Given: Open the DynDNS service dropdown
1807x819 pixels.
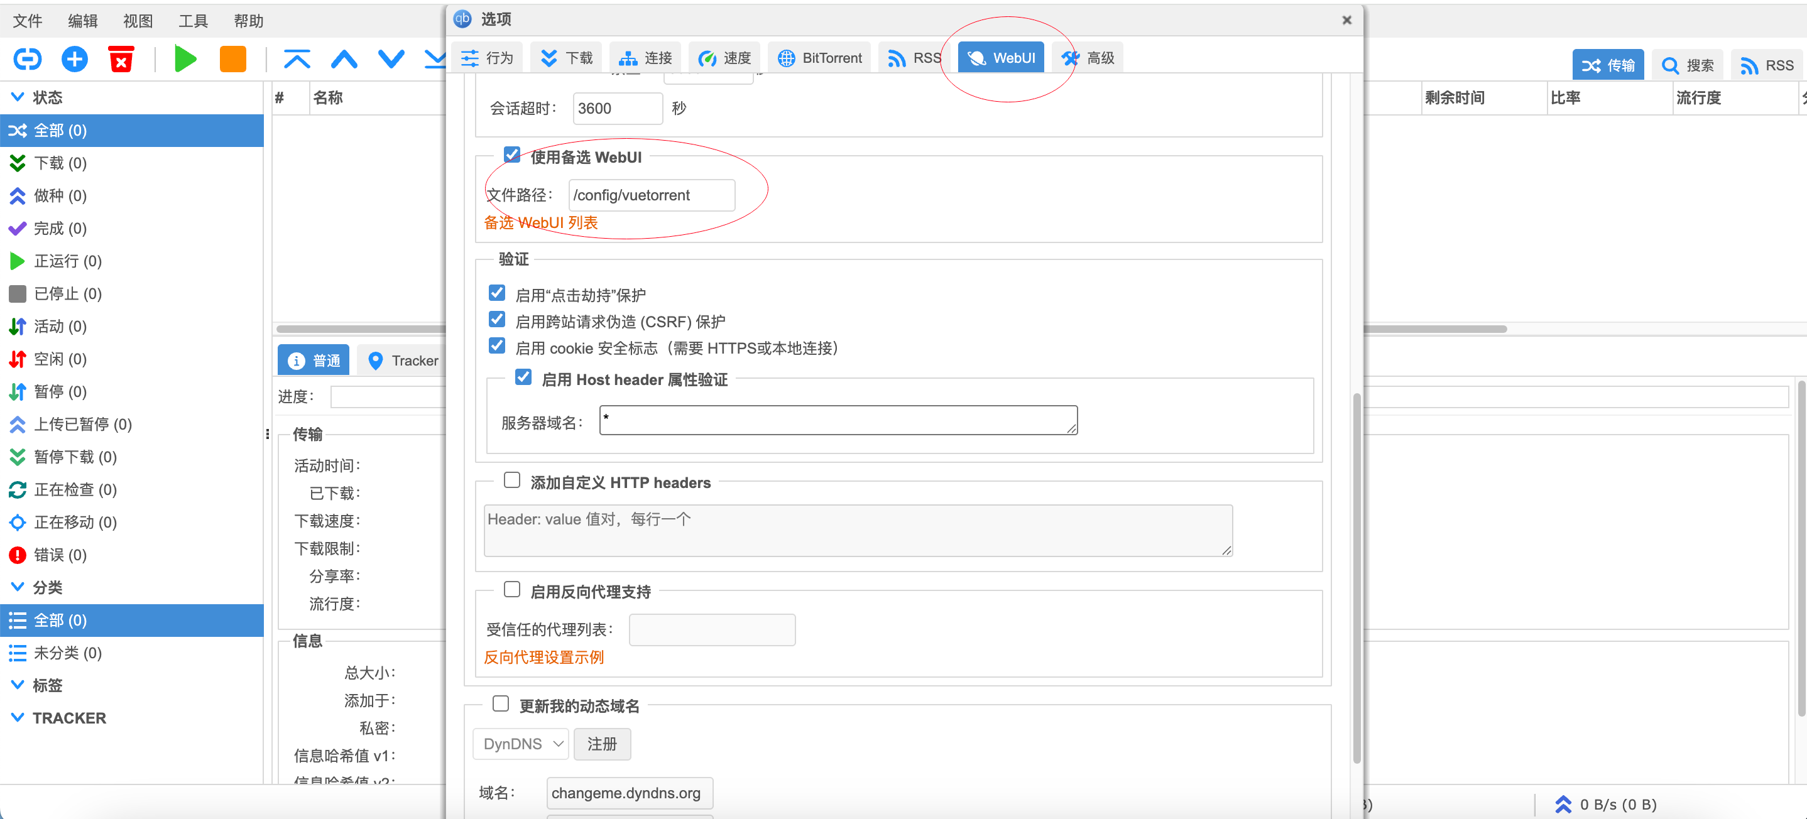Looking at the screenshot, I should point(521,743).
